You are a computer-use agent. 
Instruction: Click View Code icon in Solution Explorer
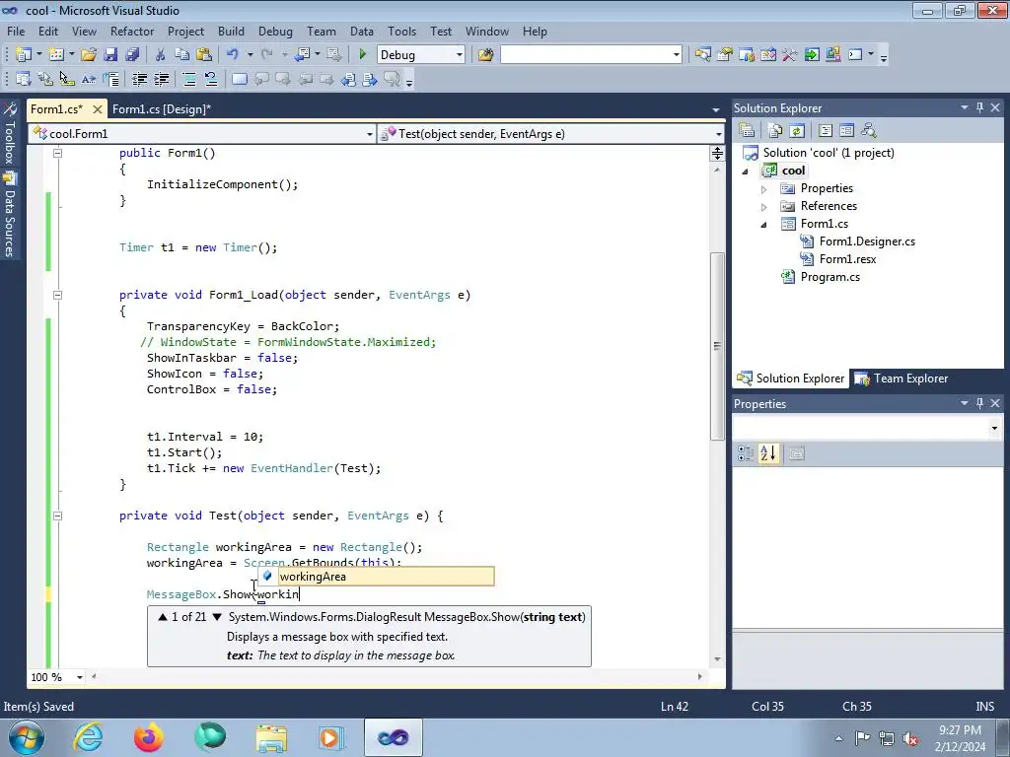tap(826, 131)
